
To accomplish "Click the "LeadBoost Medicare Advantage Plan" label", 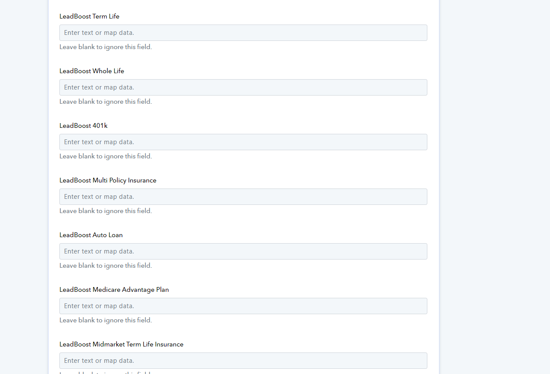I will pyautogui.click(x=114, y=290).
